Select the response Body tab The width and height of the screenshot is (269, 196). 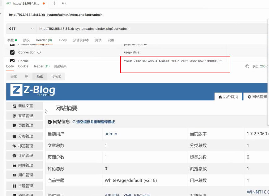[10, 66]
